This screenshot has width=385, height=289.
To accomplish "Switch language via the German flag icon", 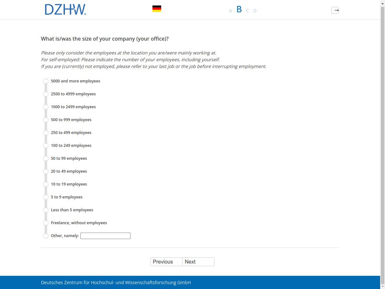I will pos(157,9).
